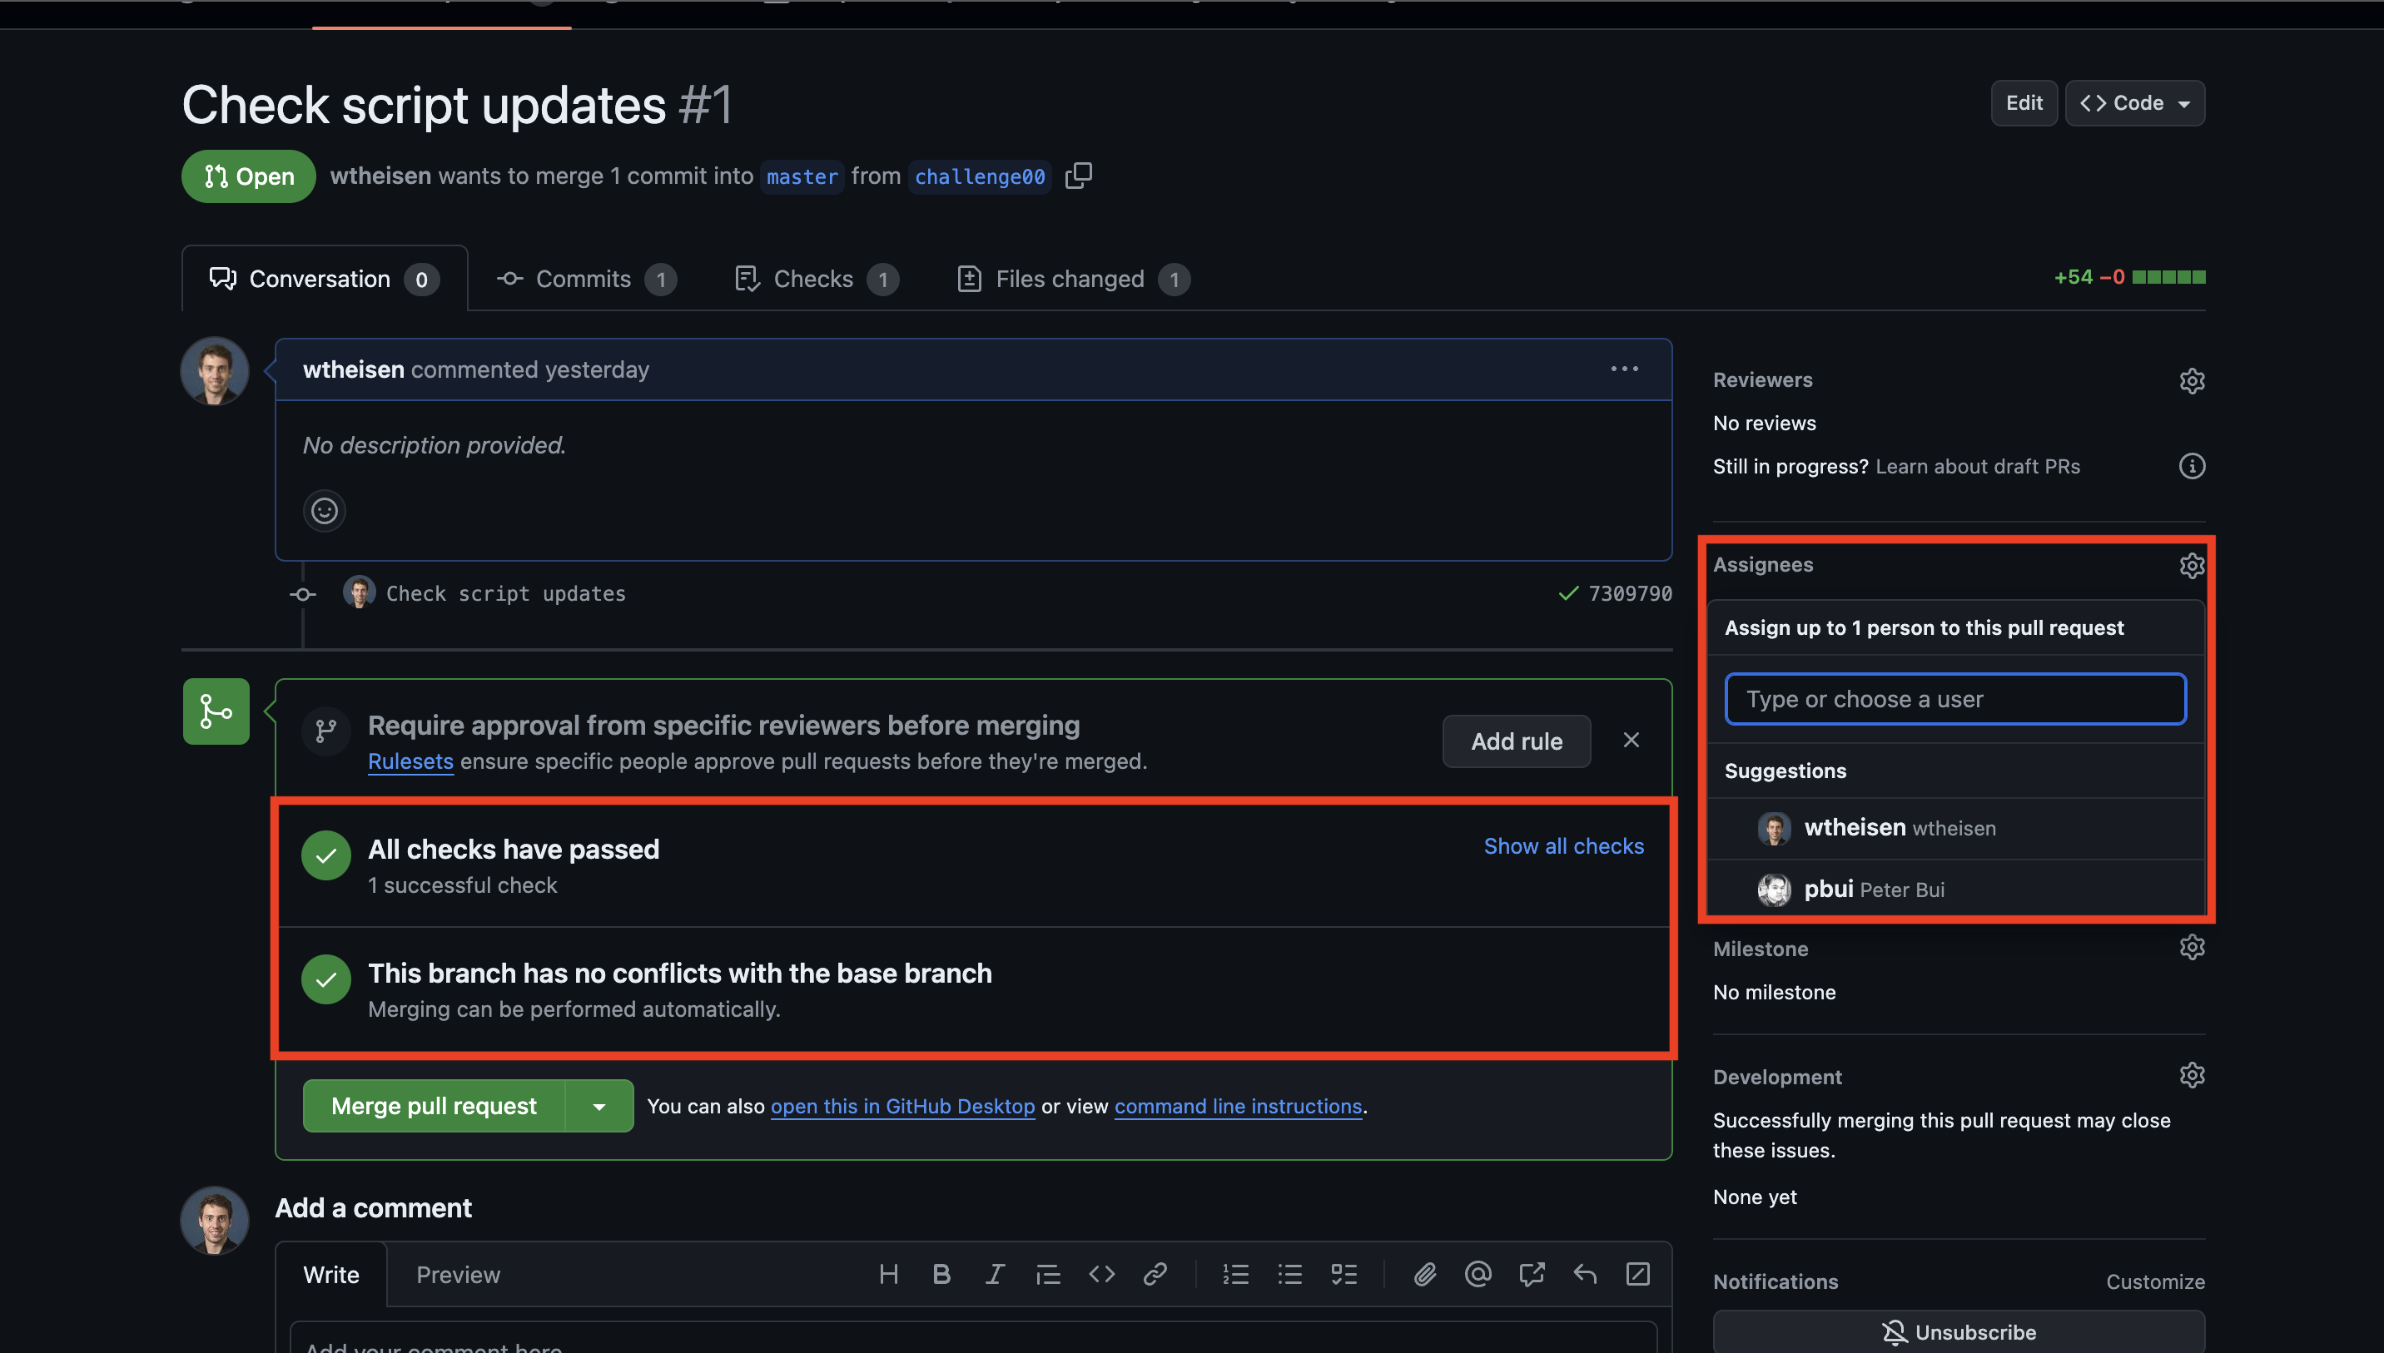Click Customize notifications link
This screenshot has width=2384, height=1353.
2154,1281
